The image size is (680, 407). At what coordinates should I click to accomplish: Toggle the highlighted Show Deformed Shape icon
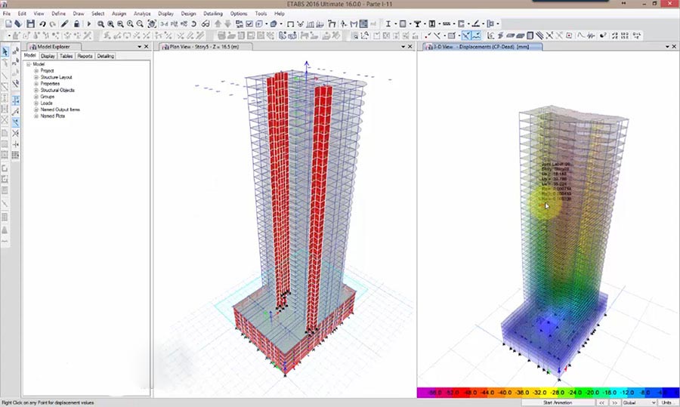click(x=466, y=35)
